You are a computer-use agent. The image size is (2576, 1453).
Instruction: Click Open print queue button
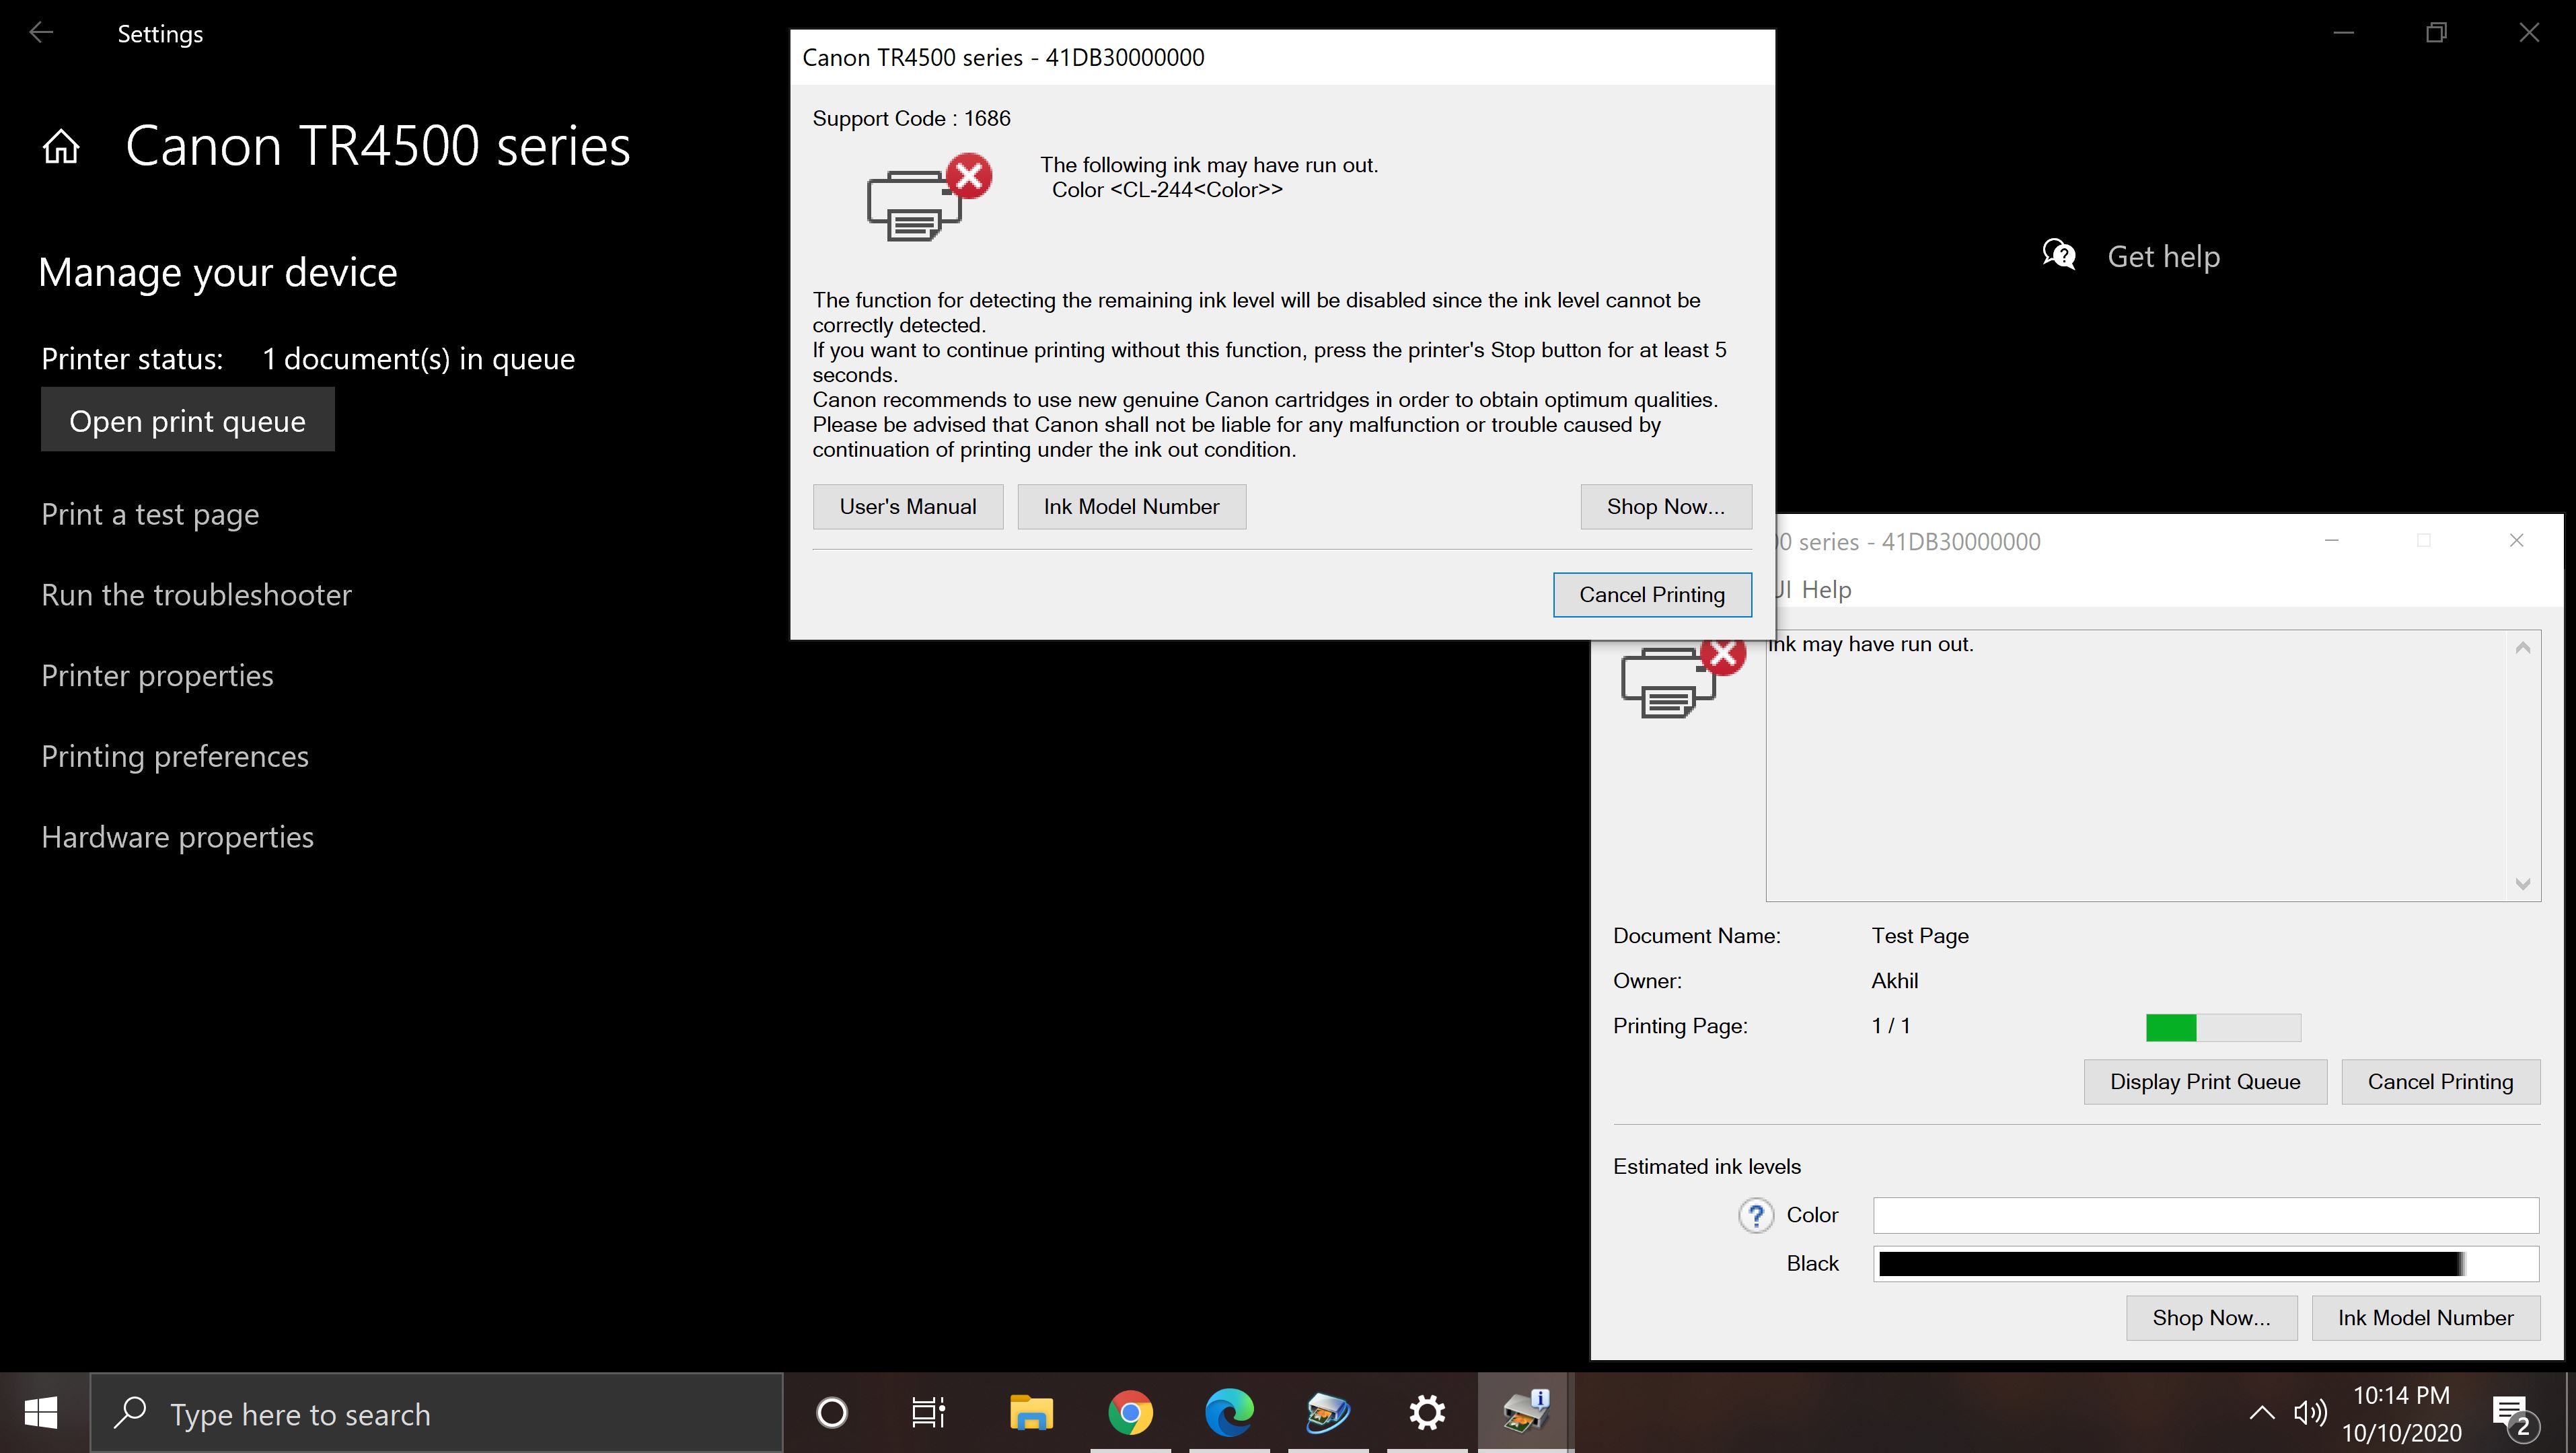[186, 420]
